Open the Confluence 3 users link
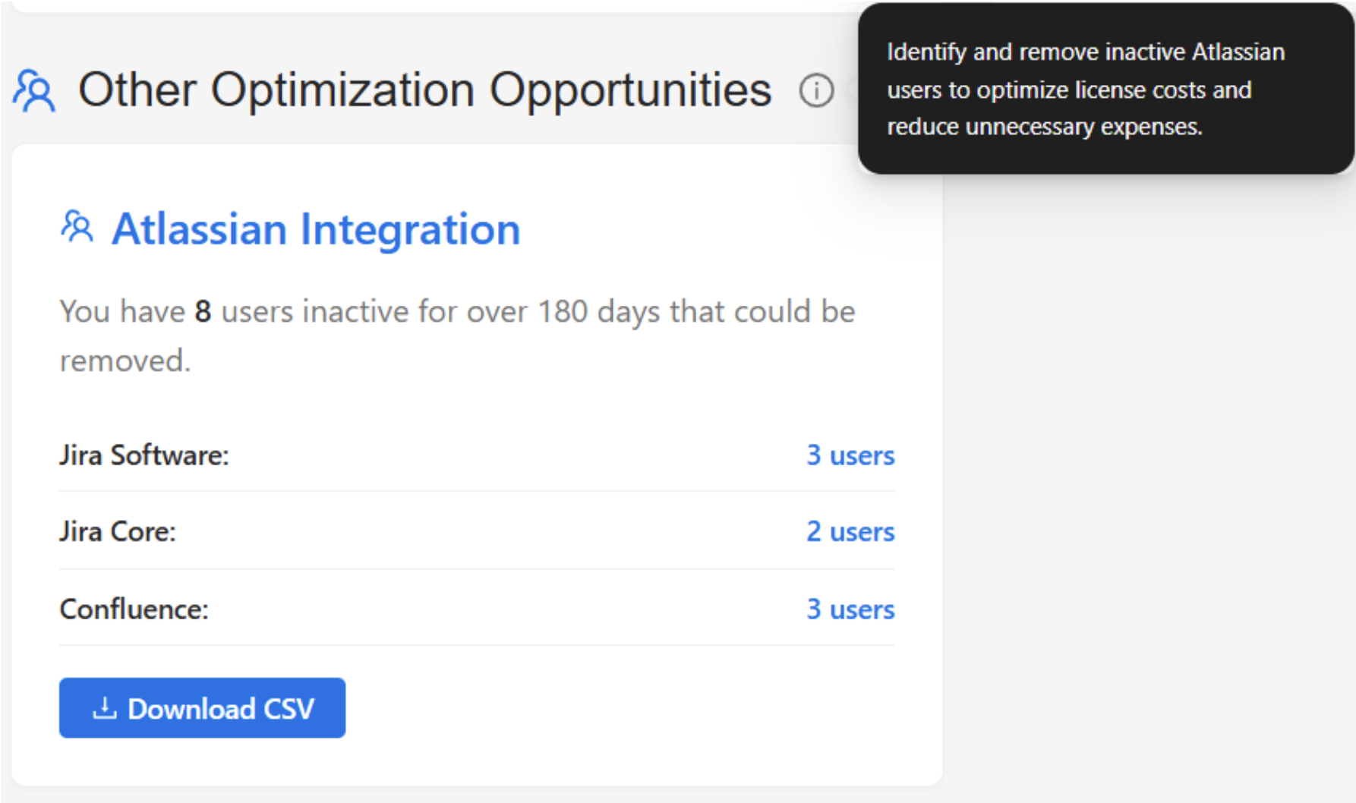Screen dimensions: 1356x803 tap(850, 609)
